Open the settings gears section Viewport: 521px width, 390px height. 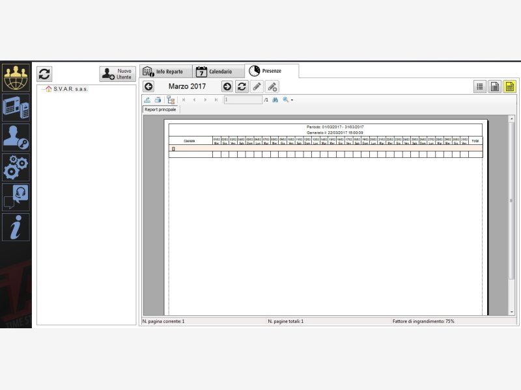click(16, 167)
